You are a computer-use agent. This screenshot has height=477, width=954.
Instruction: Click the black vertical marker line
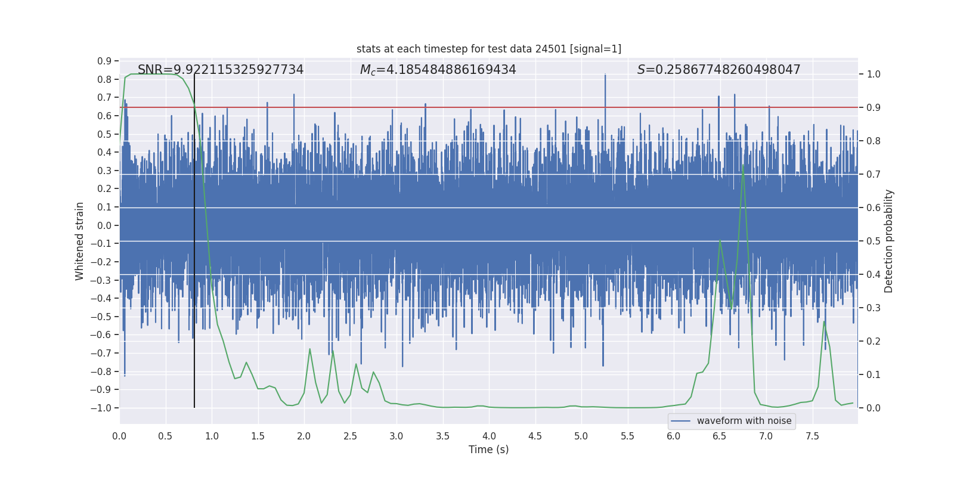coord(194,241)
